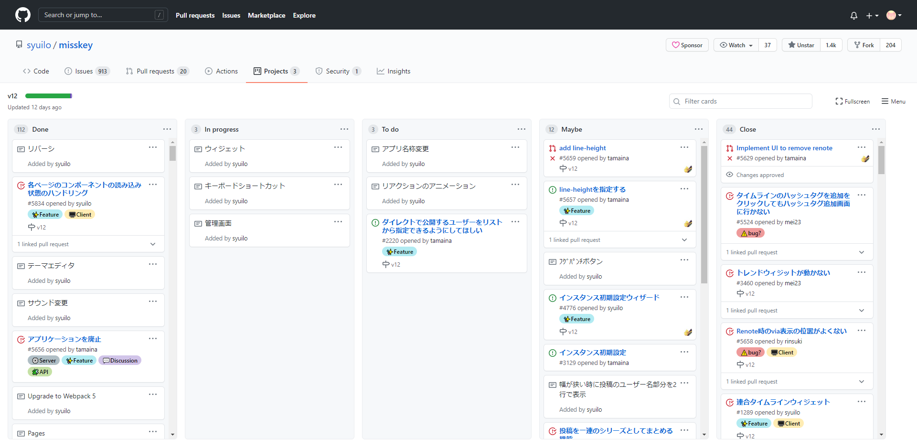Open the GitHub home logo

[23, 15]
